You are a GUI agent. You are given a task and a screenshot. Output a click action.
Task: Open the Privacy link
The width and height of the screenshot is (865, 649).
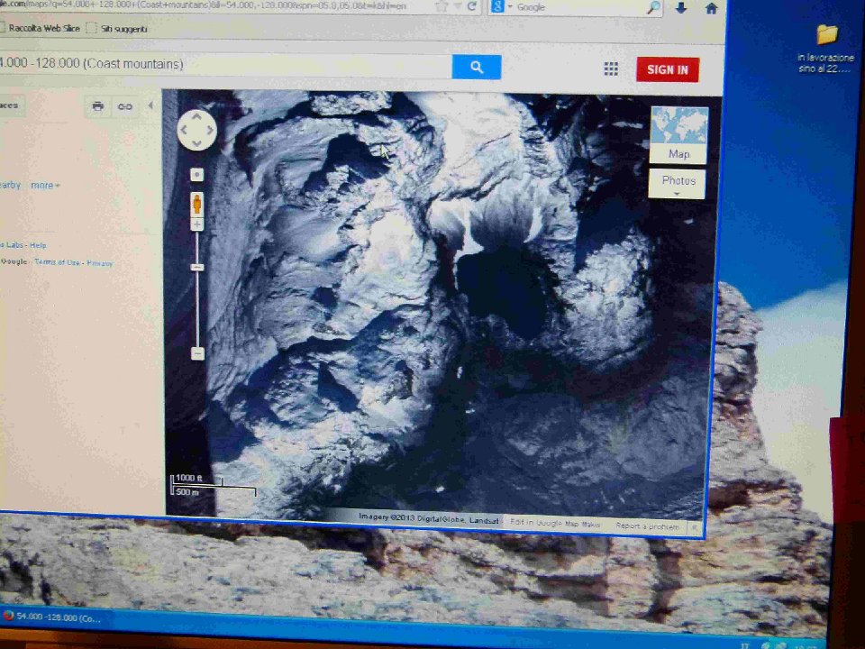point(100,263)
